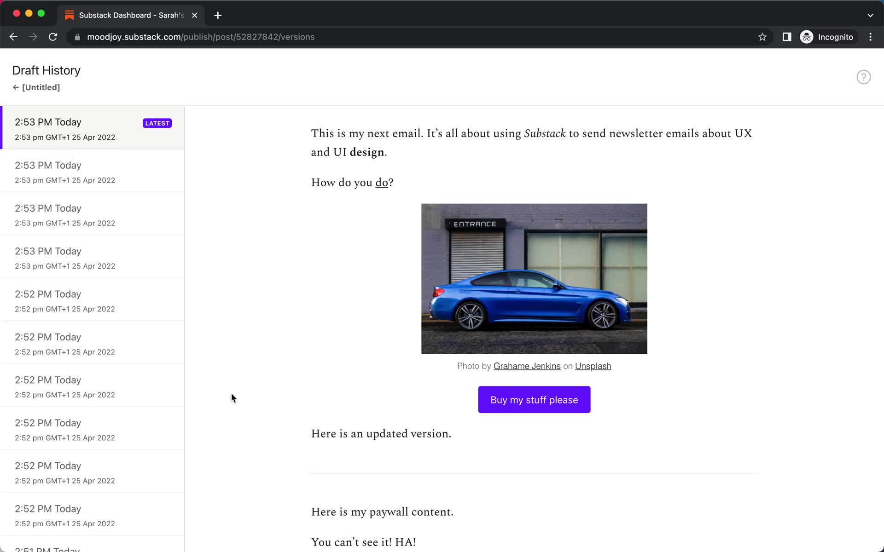
Task: Toggle the 2:52 PM Today draft version
Action: pos(92,300)
